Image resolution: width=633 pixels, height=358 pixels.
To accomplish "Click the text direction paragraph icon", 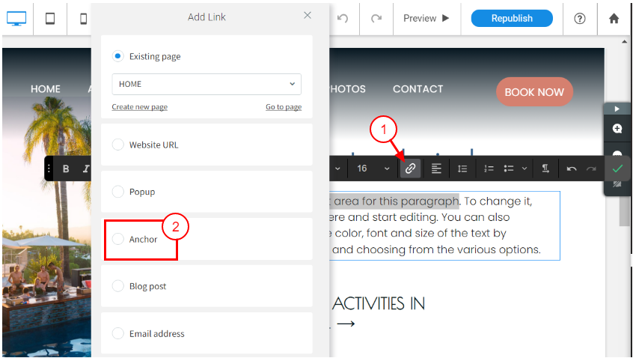I will click(545, 169).
